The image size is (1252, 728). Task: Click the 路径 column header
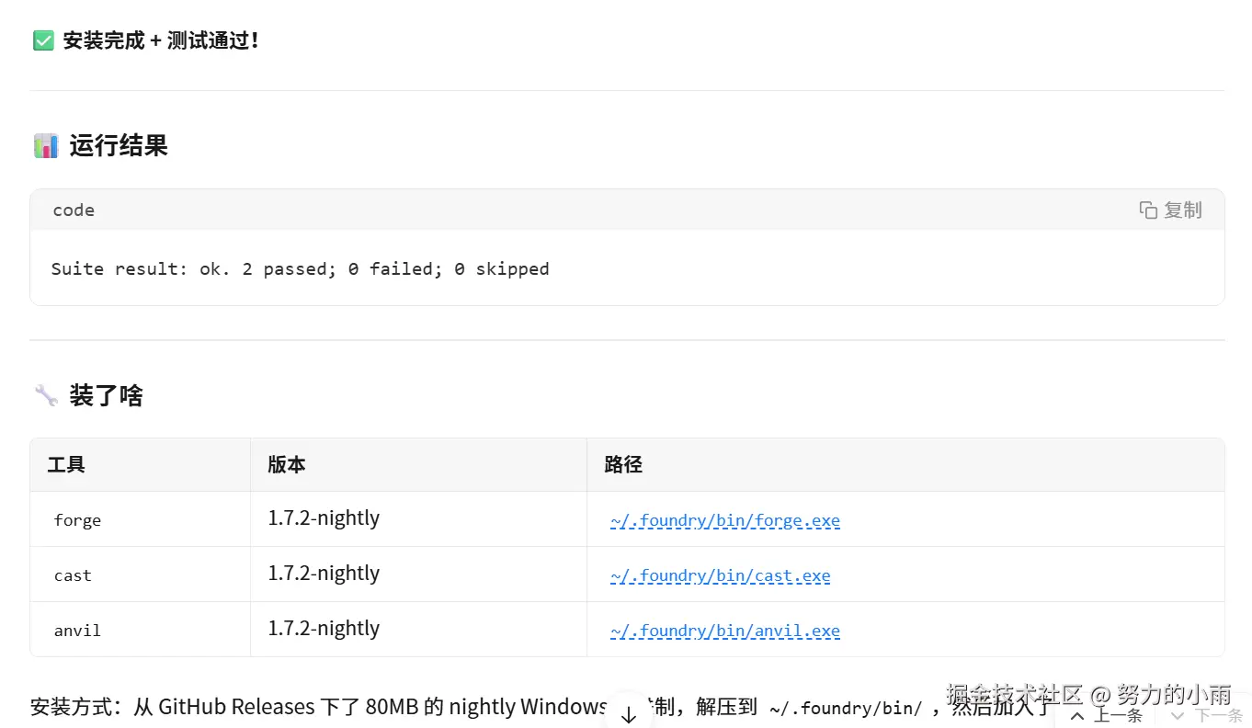click(x=623, y=464)
